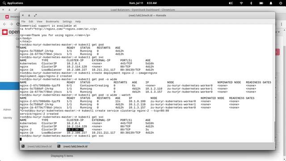Open the Applications menu in top panel
The image size is (286, 161).
13,3
